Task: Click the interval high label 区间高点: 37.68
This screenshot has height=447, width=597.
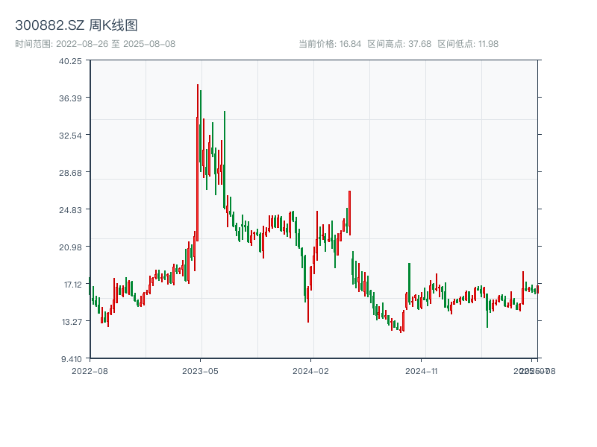Action: (x=399, y=44)
